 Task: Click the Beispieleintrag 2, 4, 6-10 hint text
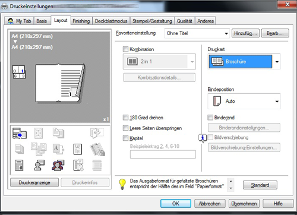click(x=154, y=146)
